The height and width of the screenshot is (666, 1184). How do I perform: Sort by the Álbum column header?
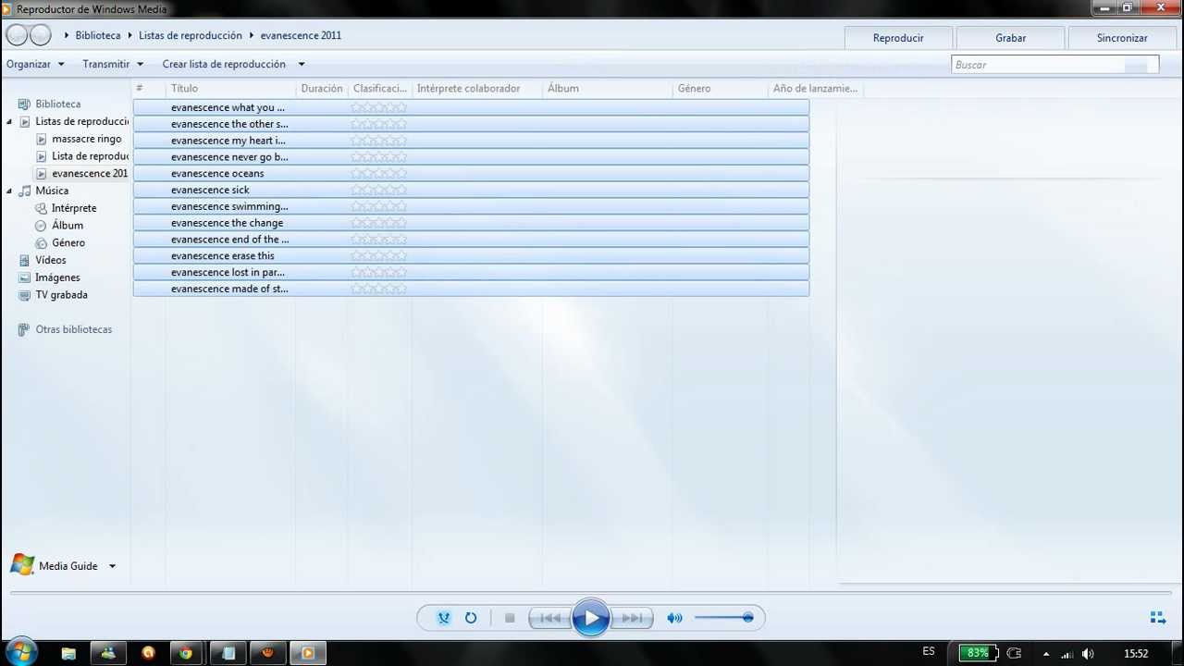click(x=607, y=88)
